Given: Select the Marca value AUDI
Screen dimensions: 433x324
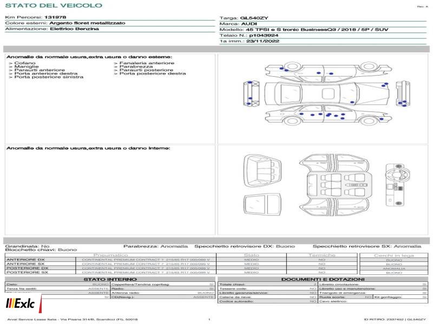Looking at the screenshot, I should [249, 24].
